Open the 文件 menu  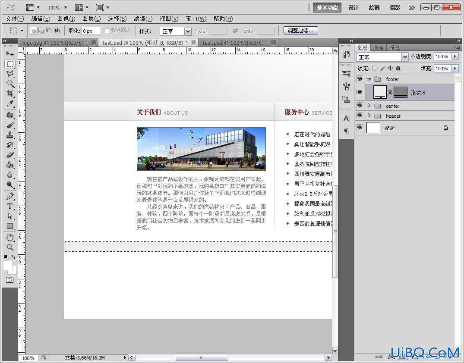click(x=15, y=19)
